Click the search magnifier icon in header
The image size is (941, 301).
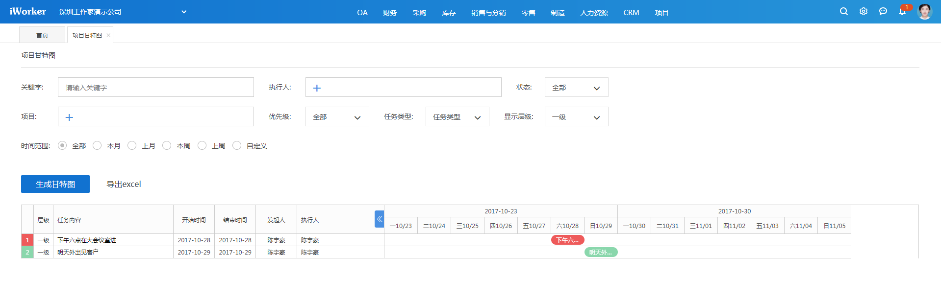tap(843, 11)
